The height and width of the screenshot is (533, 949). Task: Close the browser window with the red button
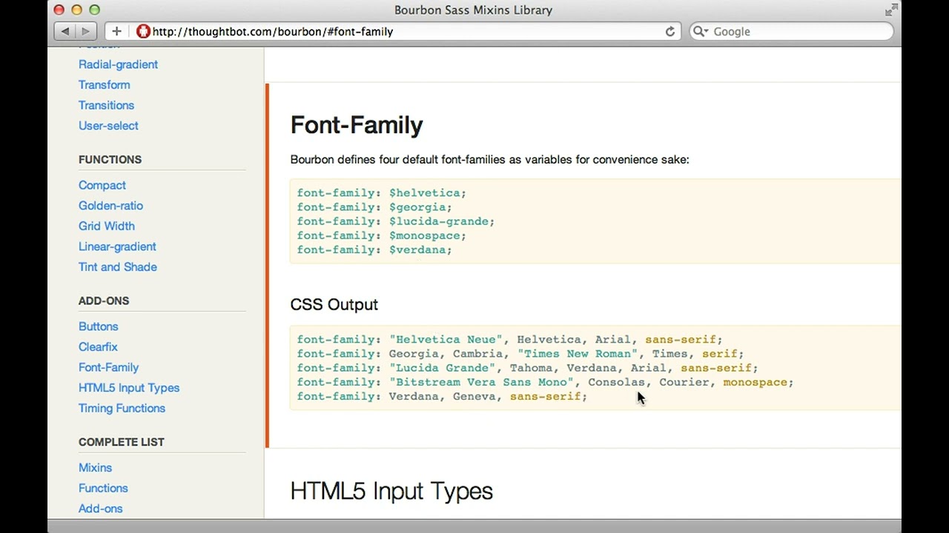[59, 10]
